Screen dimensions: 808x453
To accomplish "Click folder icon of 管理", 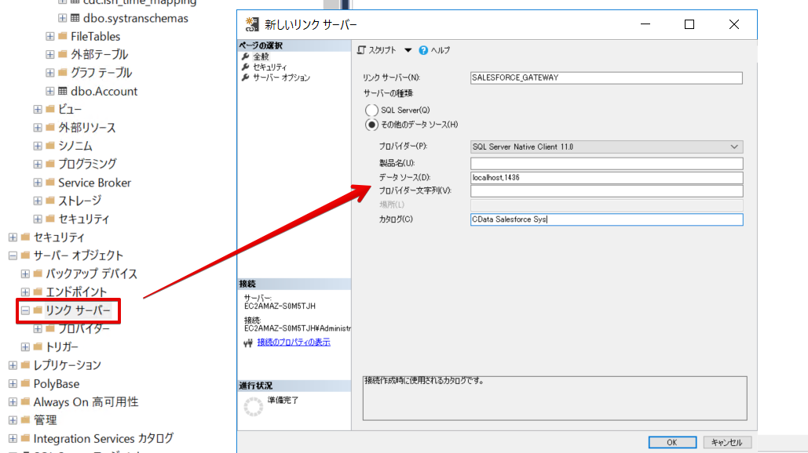I will click(25, 419).
